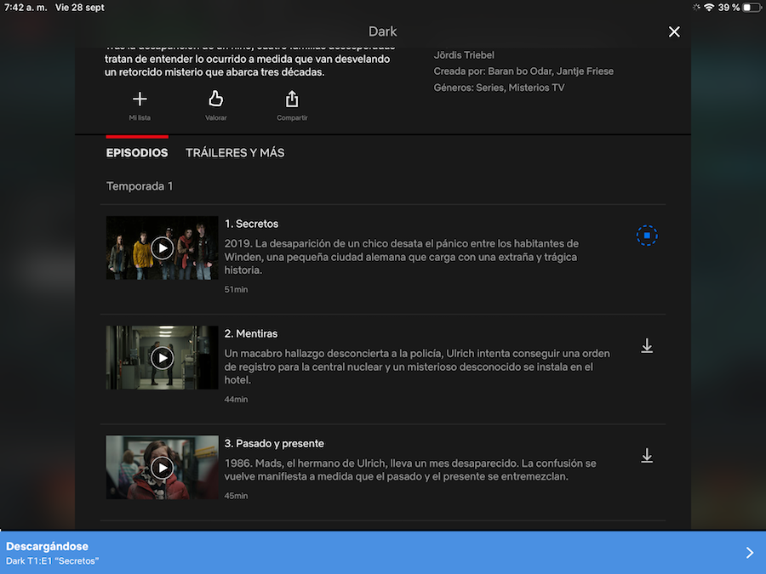Screen dimensions: 766x574
Task: Tap the Wi-Fi icon in status bar
Action: [709, 8]
